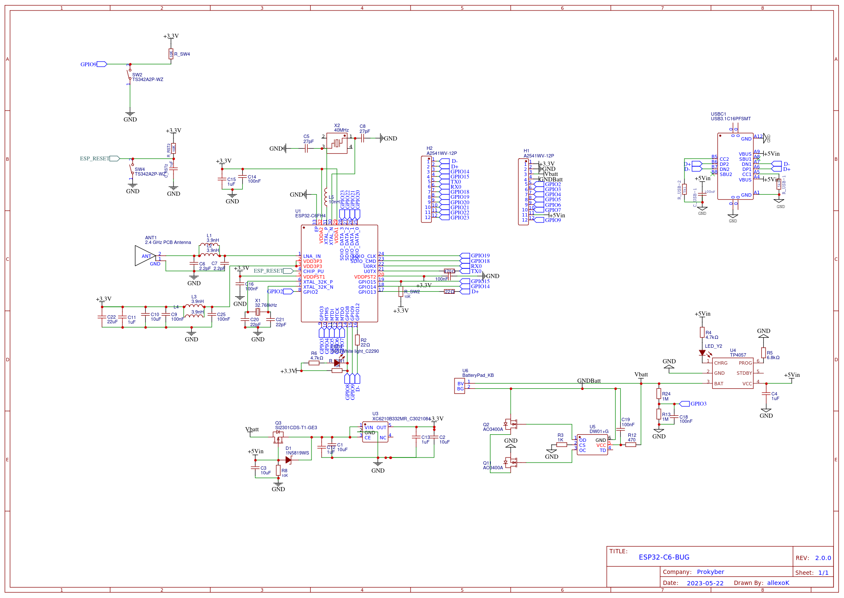
Task: Select the U6 BatteryPad_KB component
Action: 460,386
